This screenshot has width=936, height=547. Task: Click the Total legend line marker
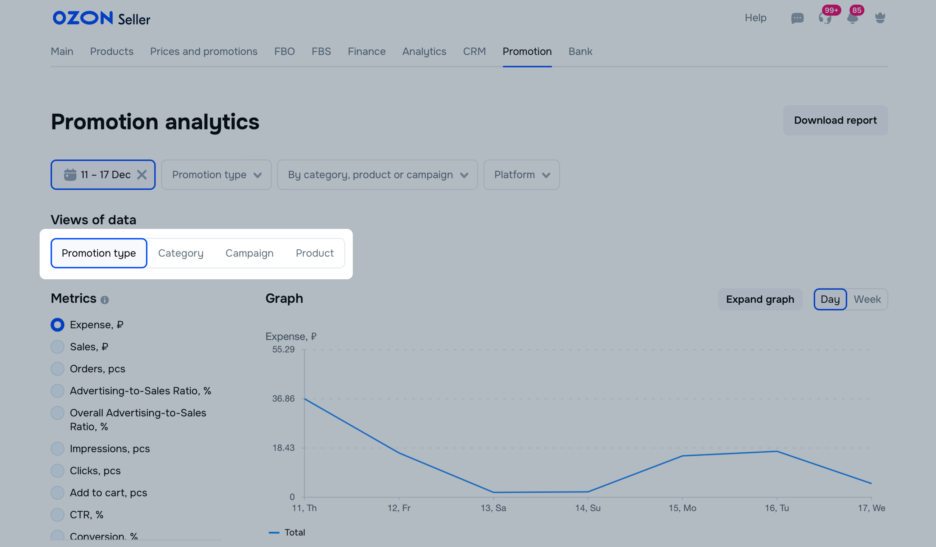(x=274, y=533)
